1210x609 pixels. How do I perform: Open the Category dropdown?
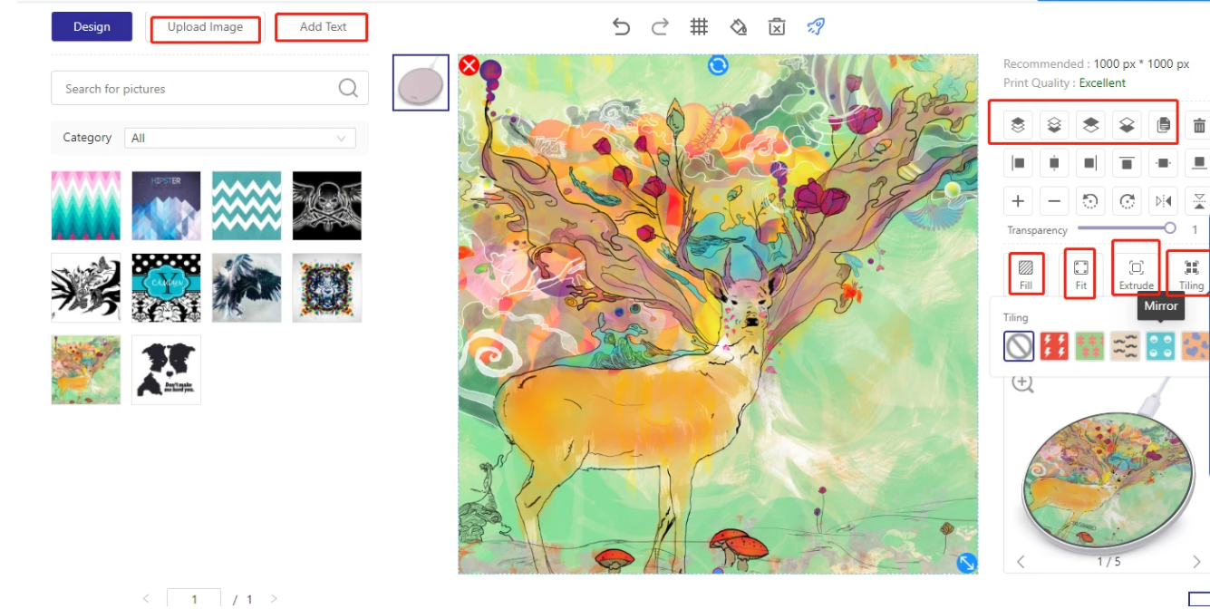(x=239, y=138)
